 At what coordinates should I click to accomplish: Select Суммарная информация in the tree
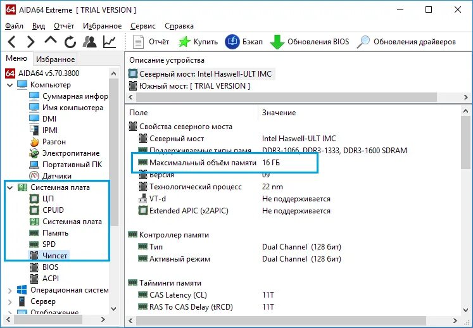[x=68, y=96]
